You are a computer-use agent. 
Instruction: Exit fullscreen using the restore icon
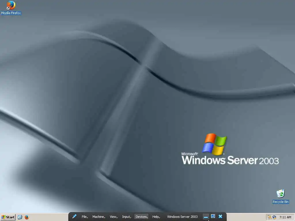tap(213, 216)
